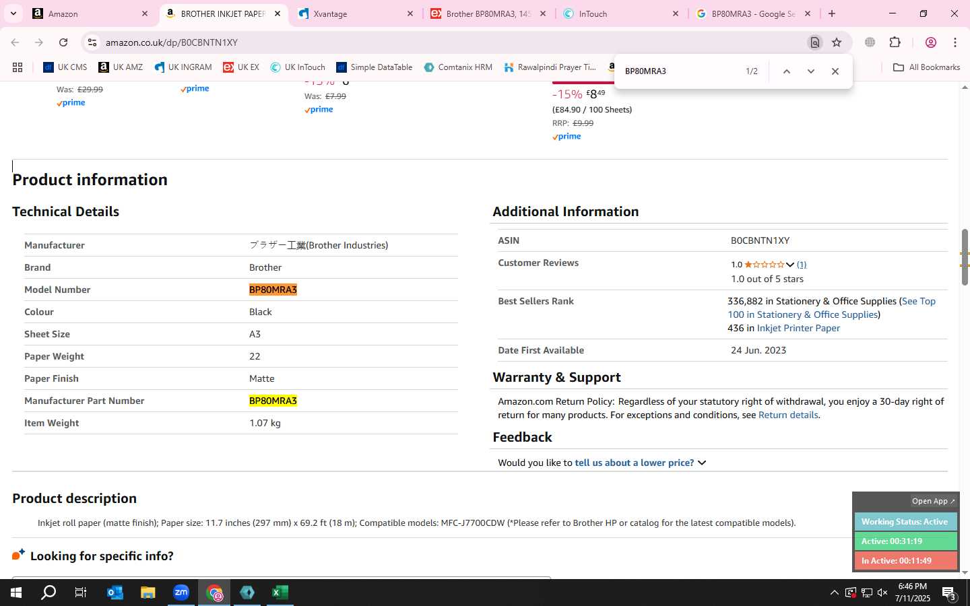This screenshot has width=970, height=606.
Task: Open File Explorer from taskbar
Action: 148,593
